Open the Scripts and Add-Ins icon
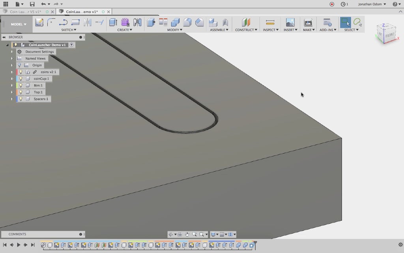This screenshot has width=404, height=253. (x=327, y=23)
